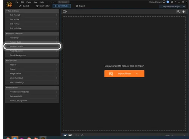Expand the Extend row chevron
The height and width of the screenshot is (139, 189).
(57, 69)
